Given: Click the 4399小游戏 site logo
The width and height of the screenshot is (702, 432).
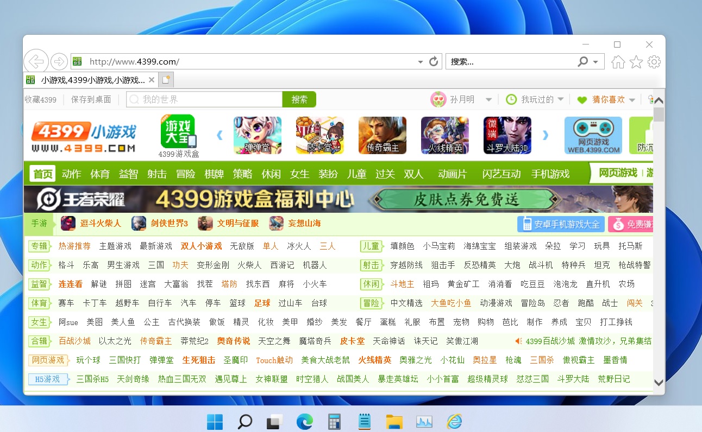Looking at the screenshot, I should point(83,137).
